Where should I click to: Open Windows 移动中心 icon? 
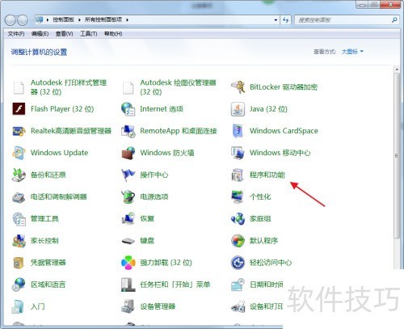point(238,153)
